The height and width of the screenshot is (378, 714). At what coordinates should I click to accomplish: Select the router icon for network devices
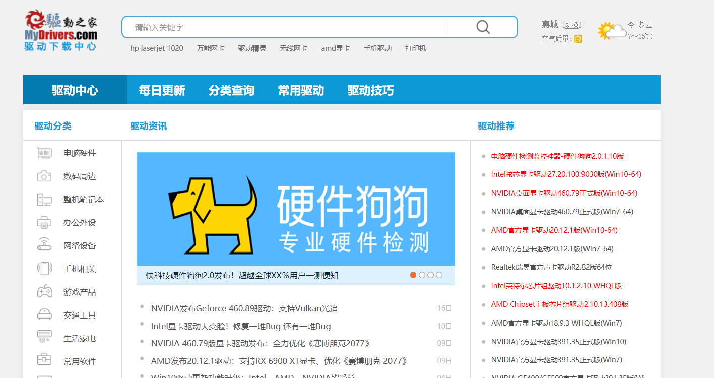[44, 246]
